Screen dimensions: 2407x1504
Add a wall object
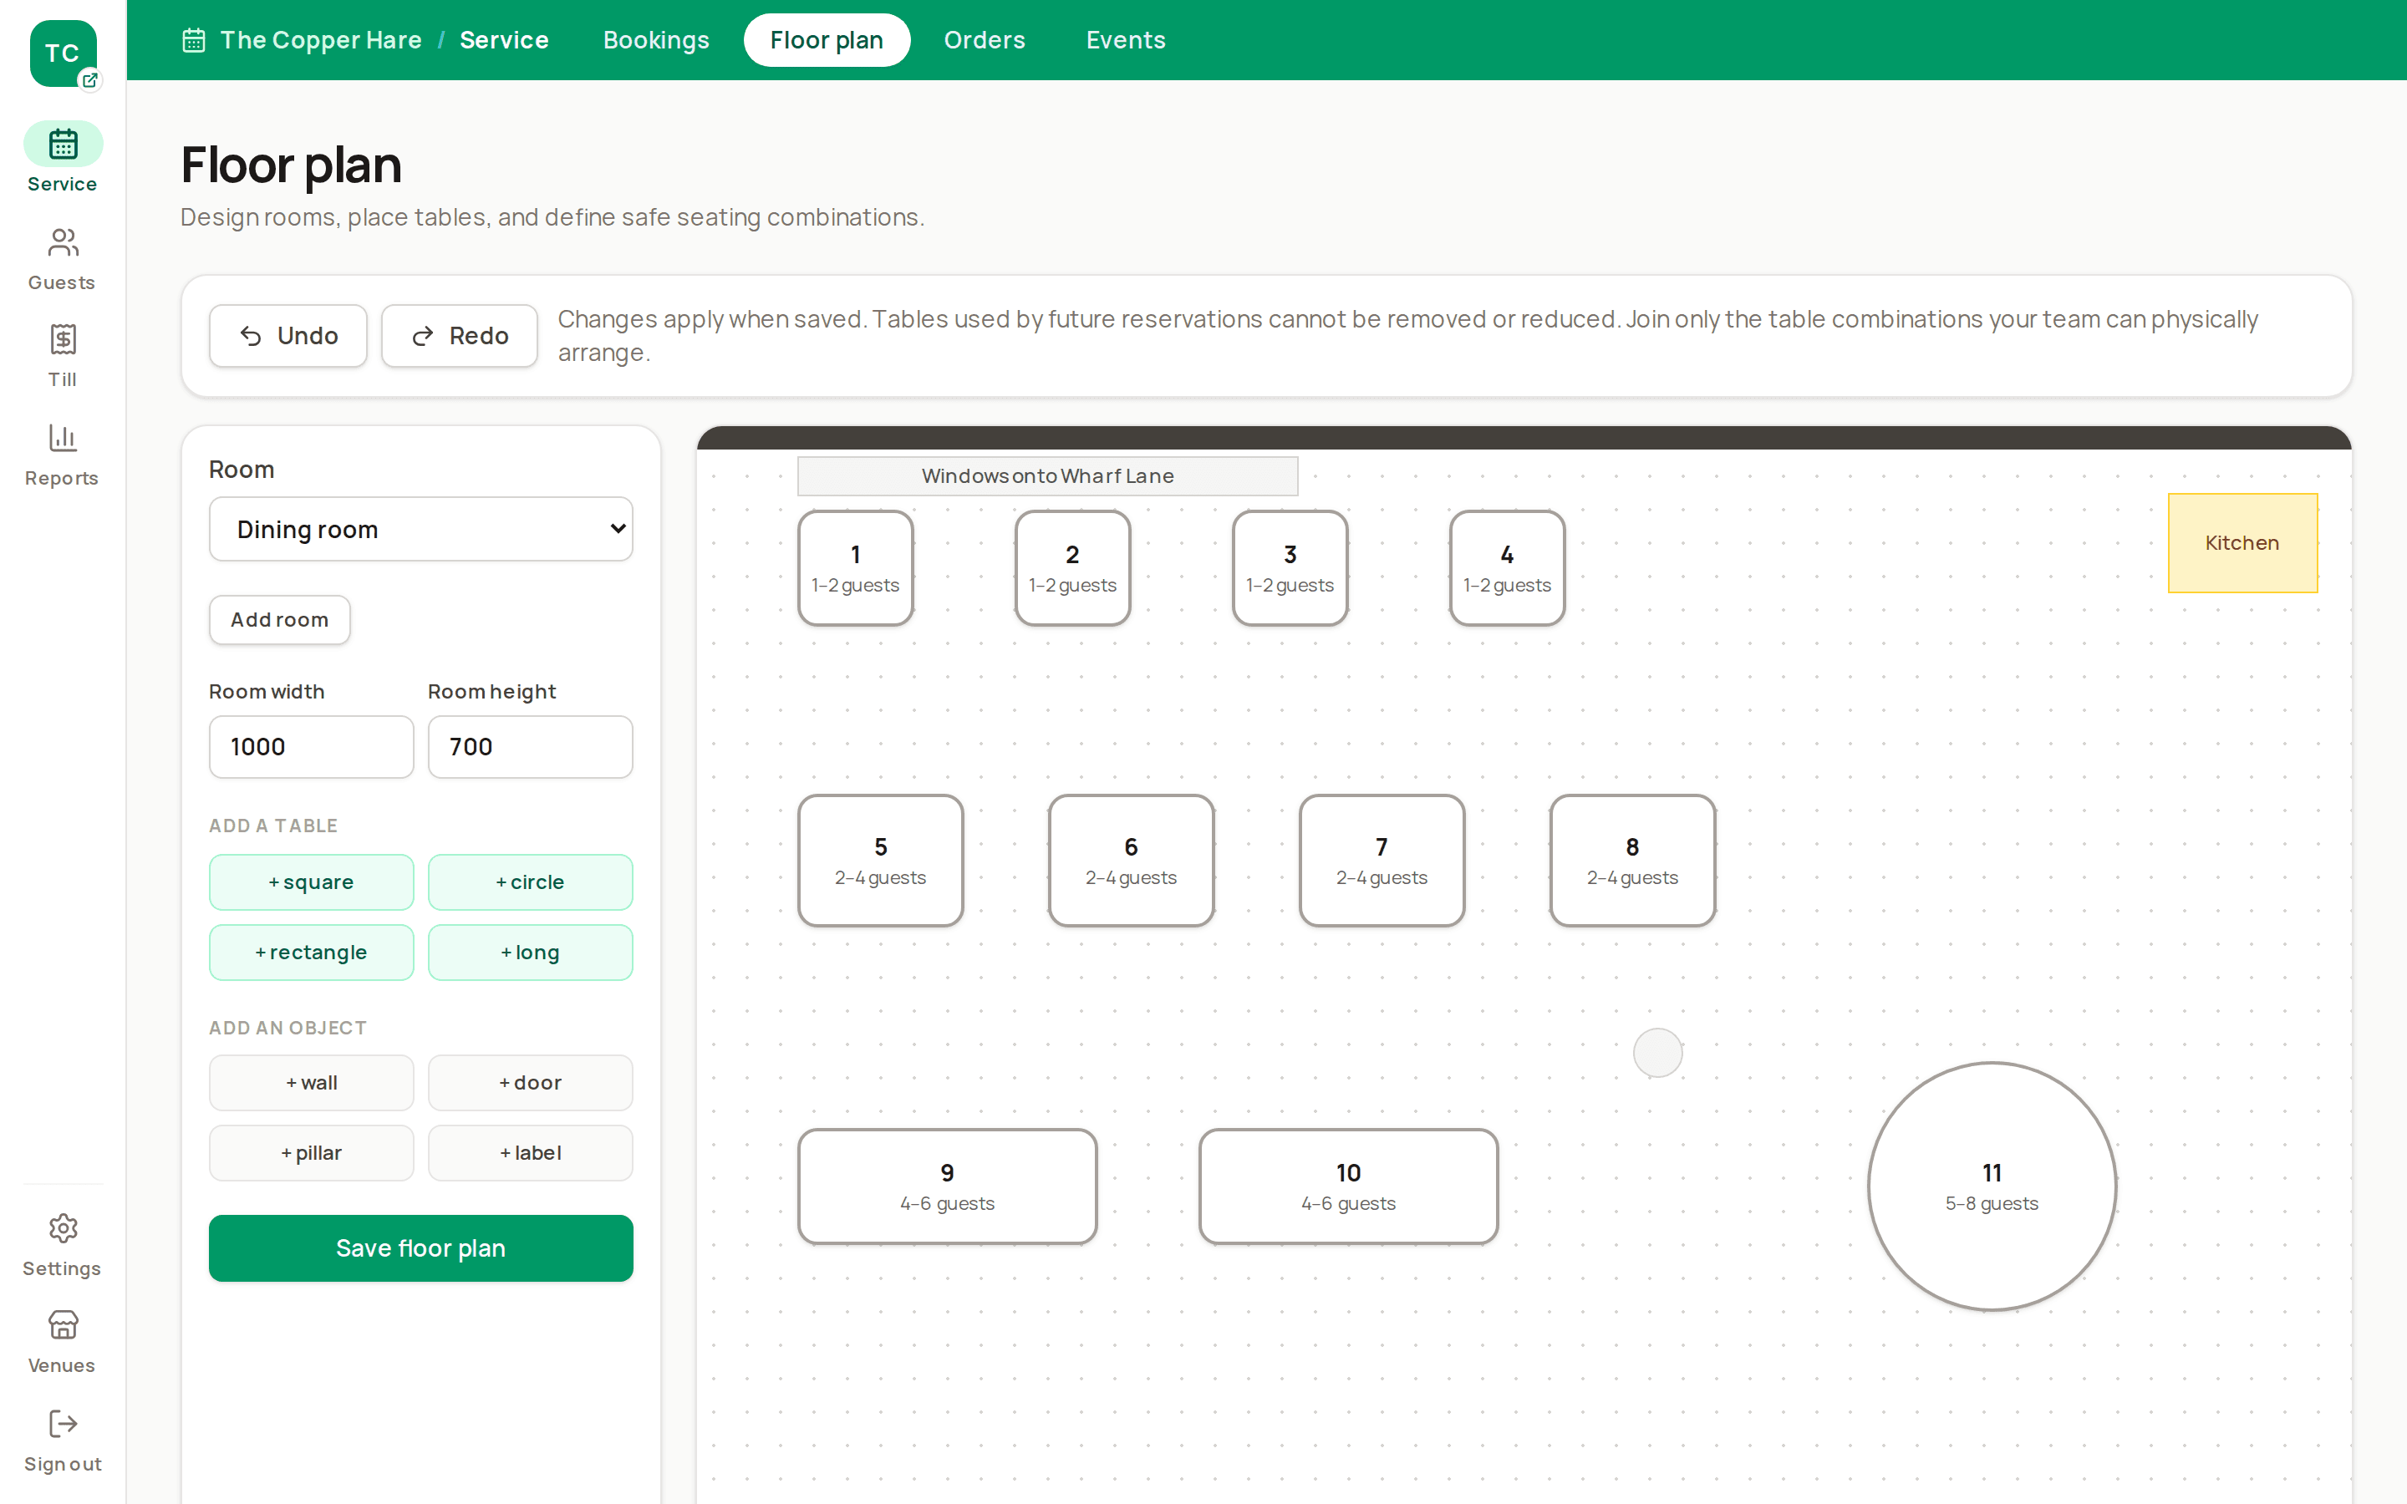[x=311, y=1082]
